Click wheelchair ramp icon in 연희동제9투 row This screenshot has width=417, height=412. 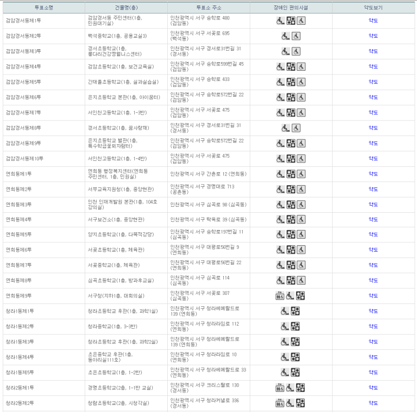[290, 296]
